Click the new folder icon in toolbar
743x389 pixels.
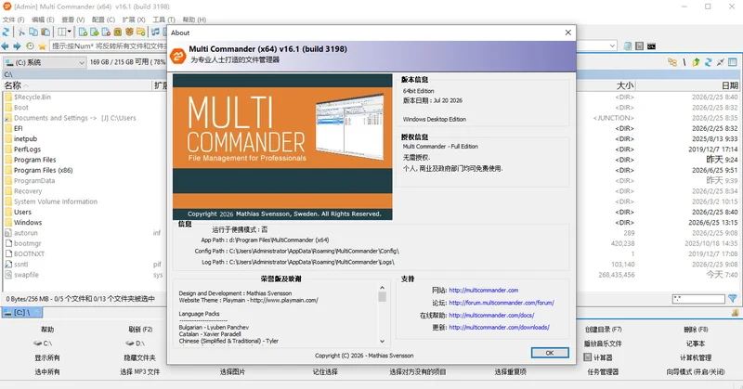tap(141, 32)
